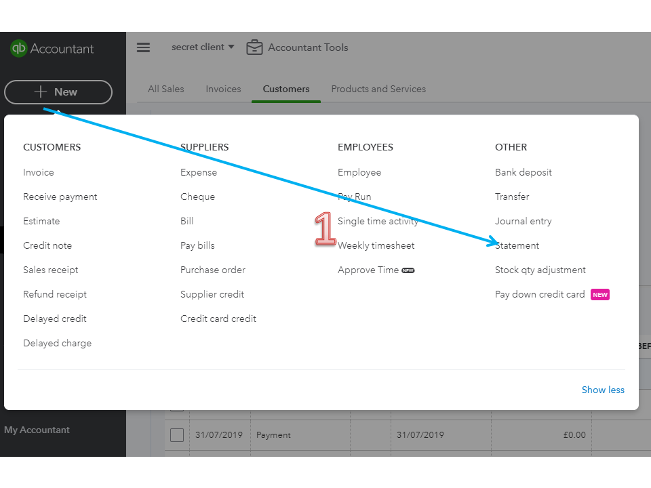
Task: Open My Accountant in sidebar
Action: pyautogui.click(x=37, y=430)
